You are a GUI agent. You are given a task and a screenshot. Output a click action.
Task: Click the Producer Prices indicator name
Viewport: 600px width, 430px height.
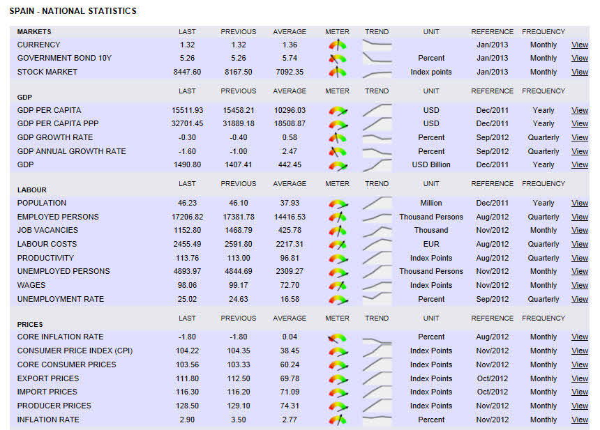click(x=54, y=406)
